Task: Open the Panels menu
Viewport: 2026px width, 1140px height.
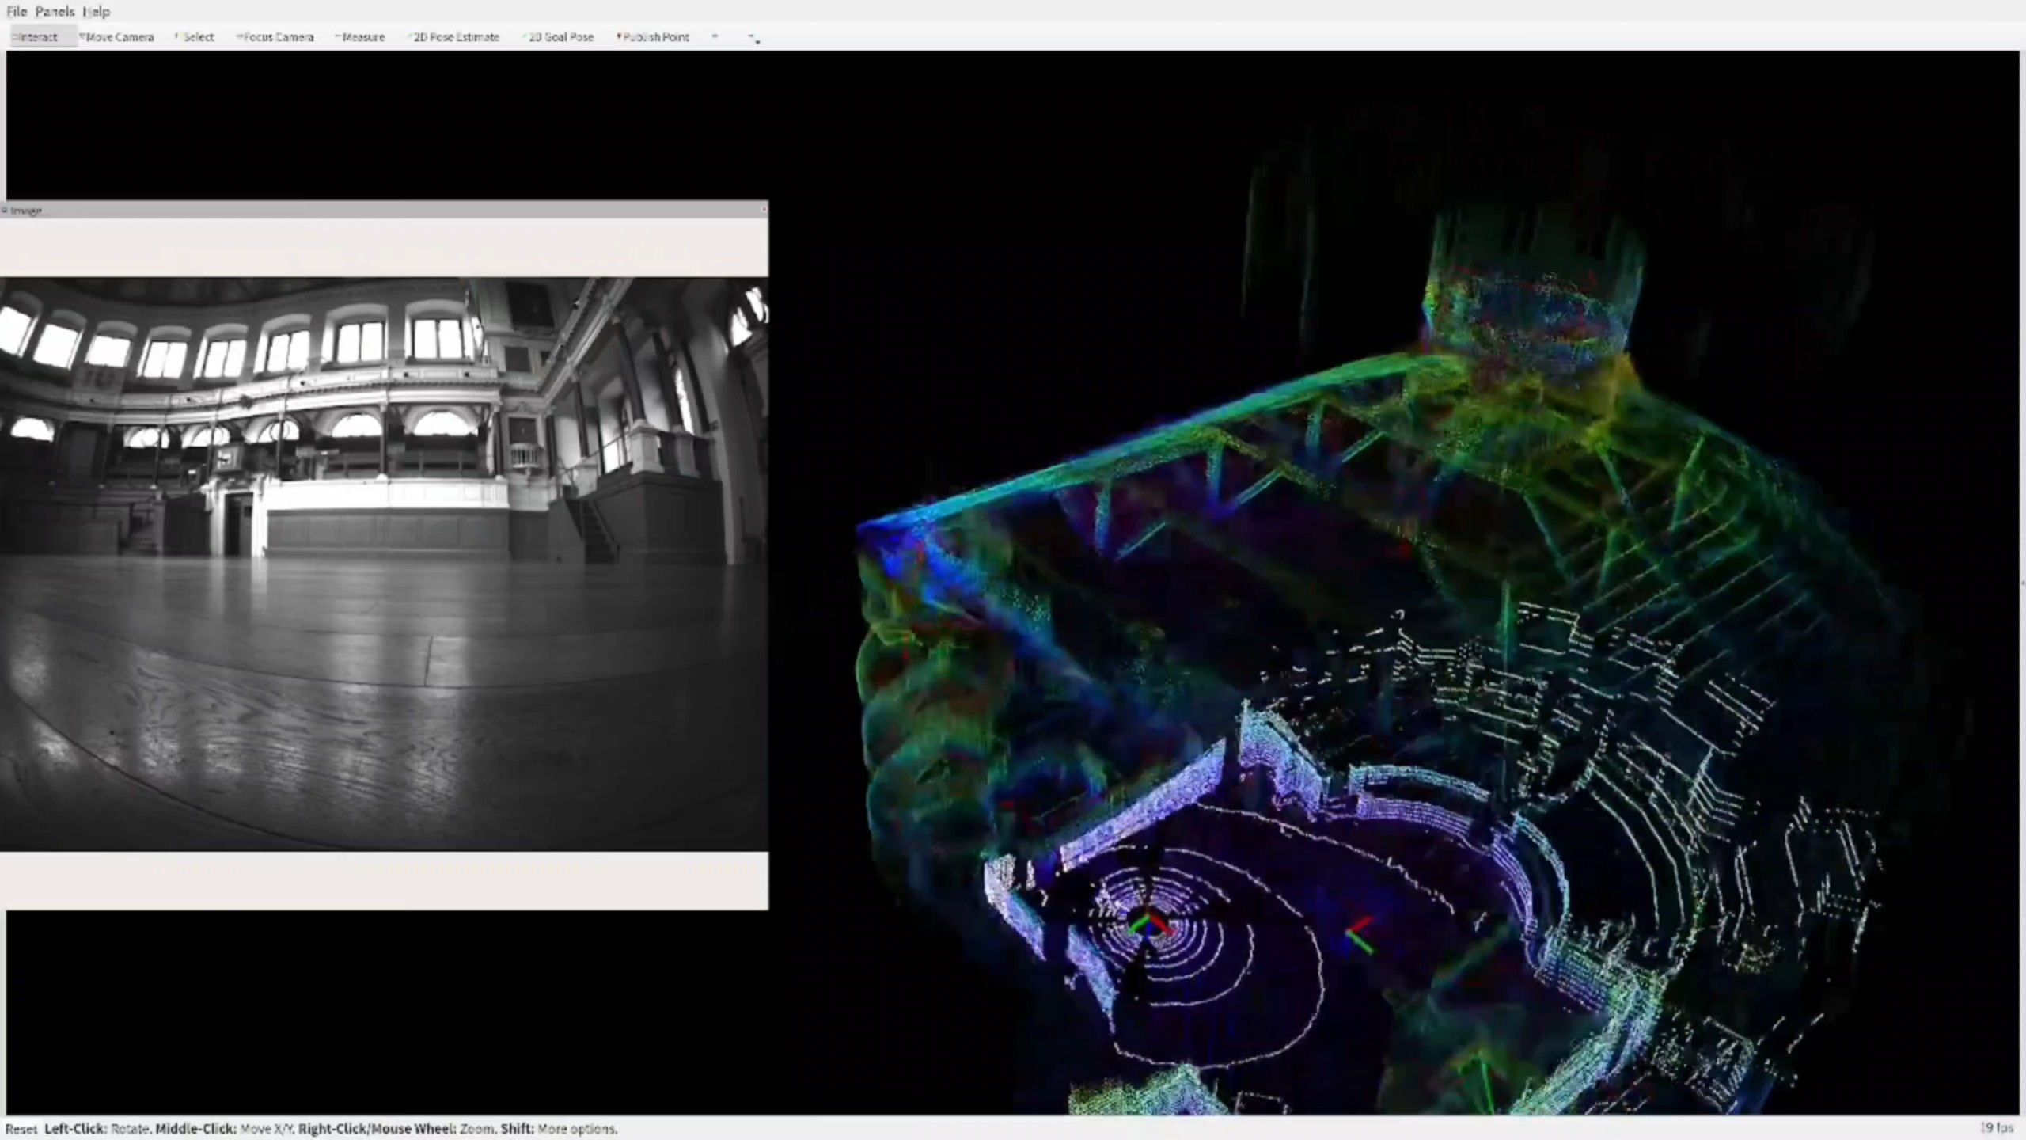Action: [x=55, y=12]
